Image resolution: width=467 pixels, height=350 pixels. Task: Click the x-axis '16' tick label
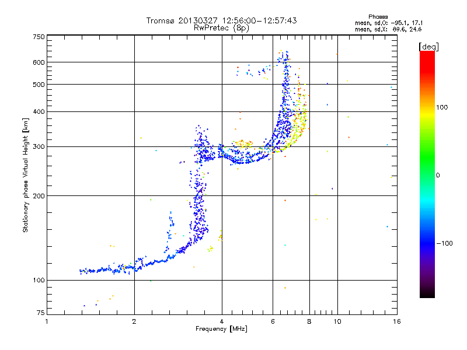coord(397,321)
